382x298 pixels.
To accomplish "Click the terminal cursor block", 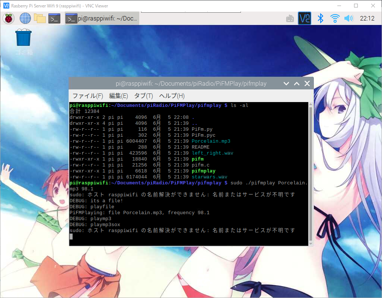I will pos(71,237).
